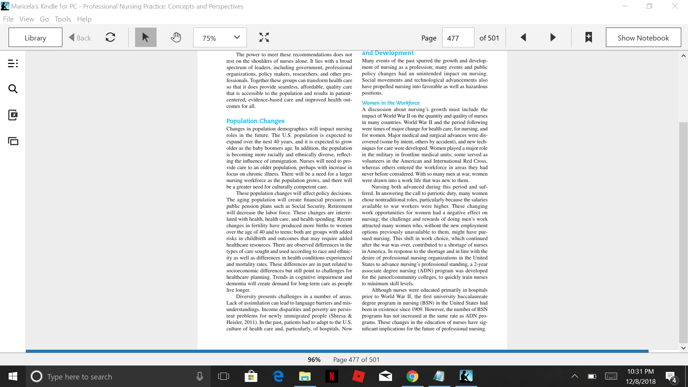The height and width of the screenshot is (387, 688).
Task: Click the 96% progress text
Action: pos(314,359)
